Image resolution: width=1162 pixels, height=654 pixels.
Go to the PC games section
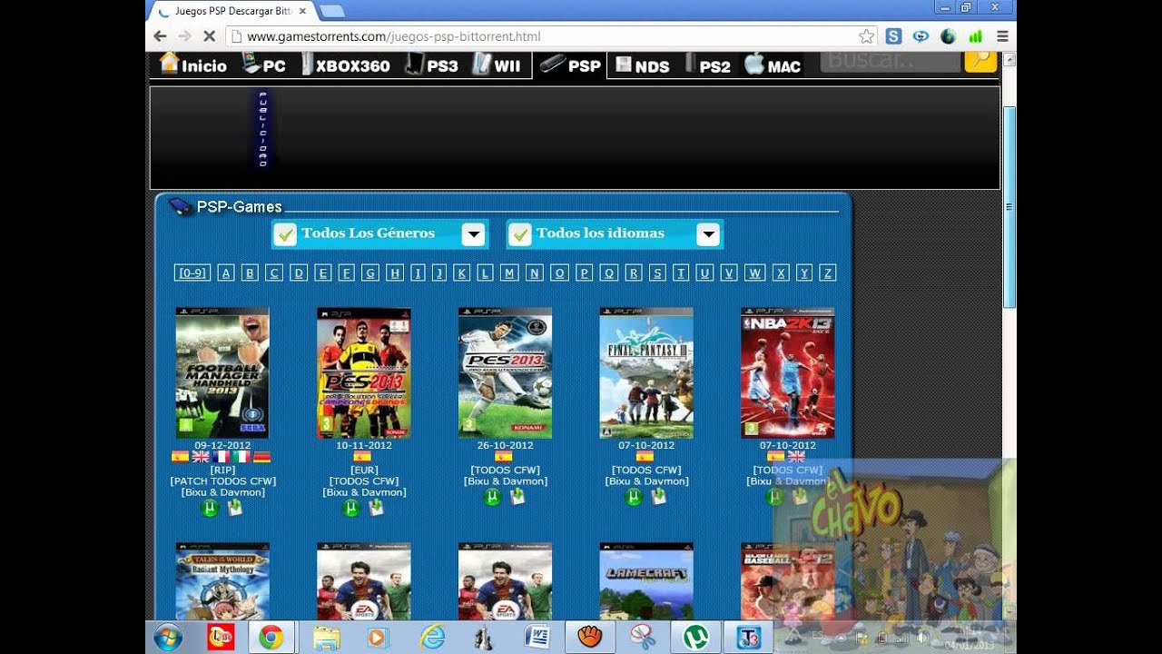coord(264,65)
